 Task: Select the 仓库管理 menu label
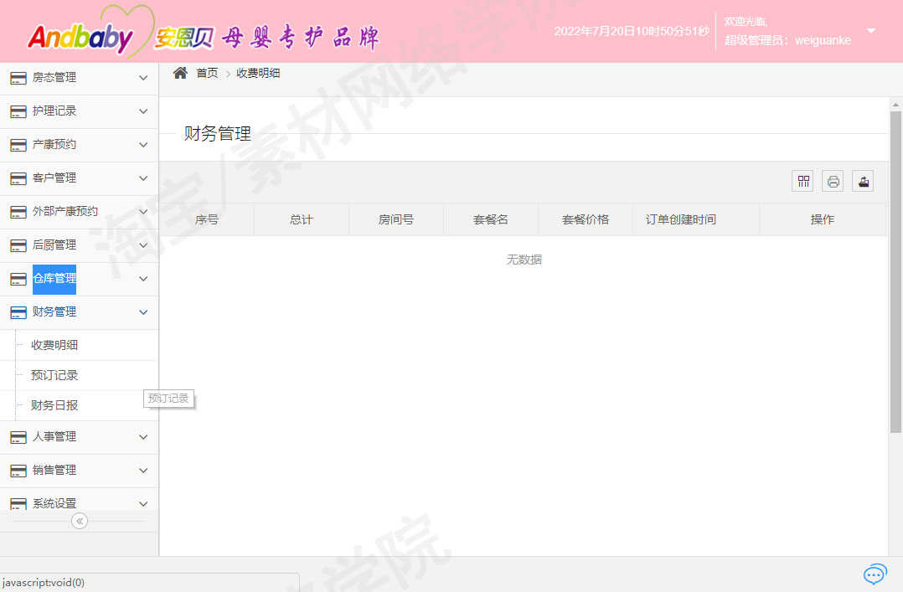click(x=54, y=279)
